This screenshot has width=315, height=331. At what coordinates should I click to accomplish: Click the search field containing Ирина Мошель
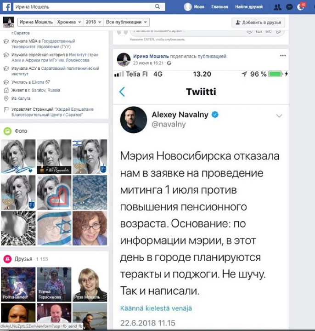pos(82,7)
